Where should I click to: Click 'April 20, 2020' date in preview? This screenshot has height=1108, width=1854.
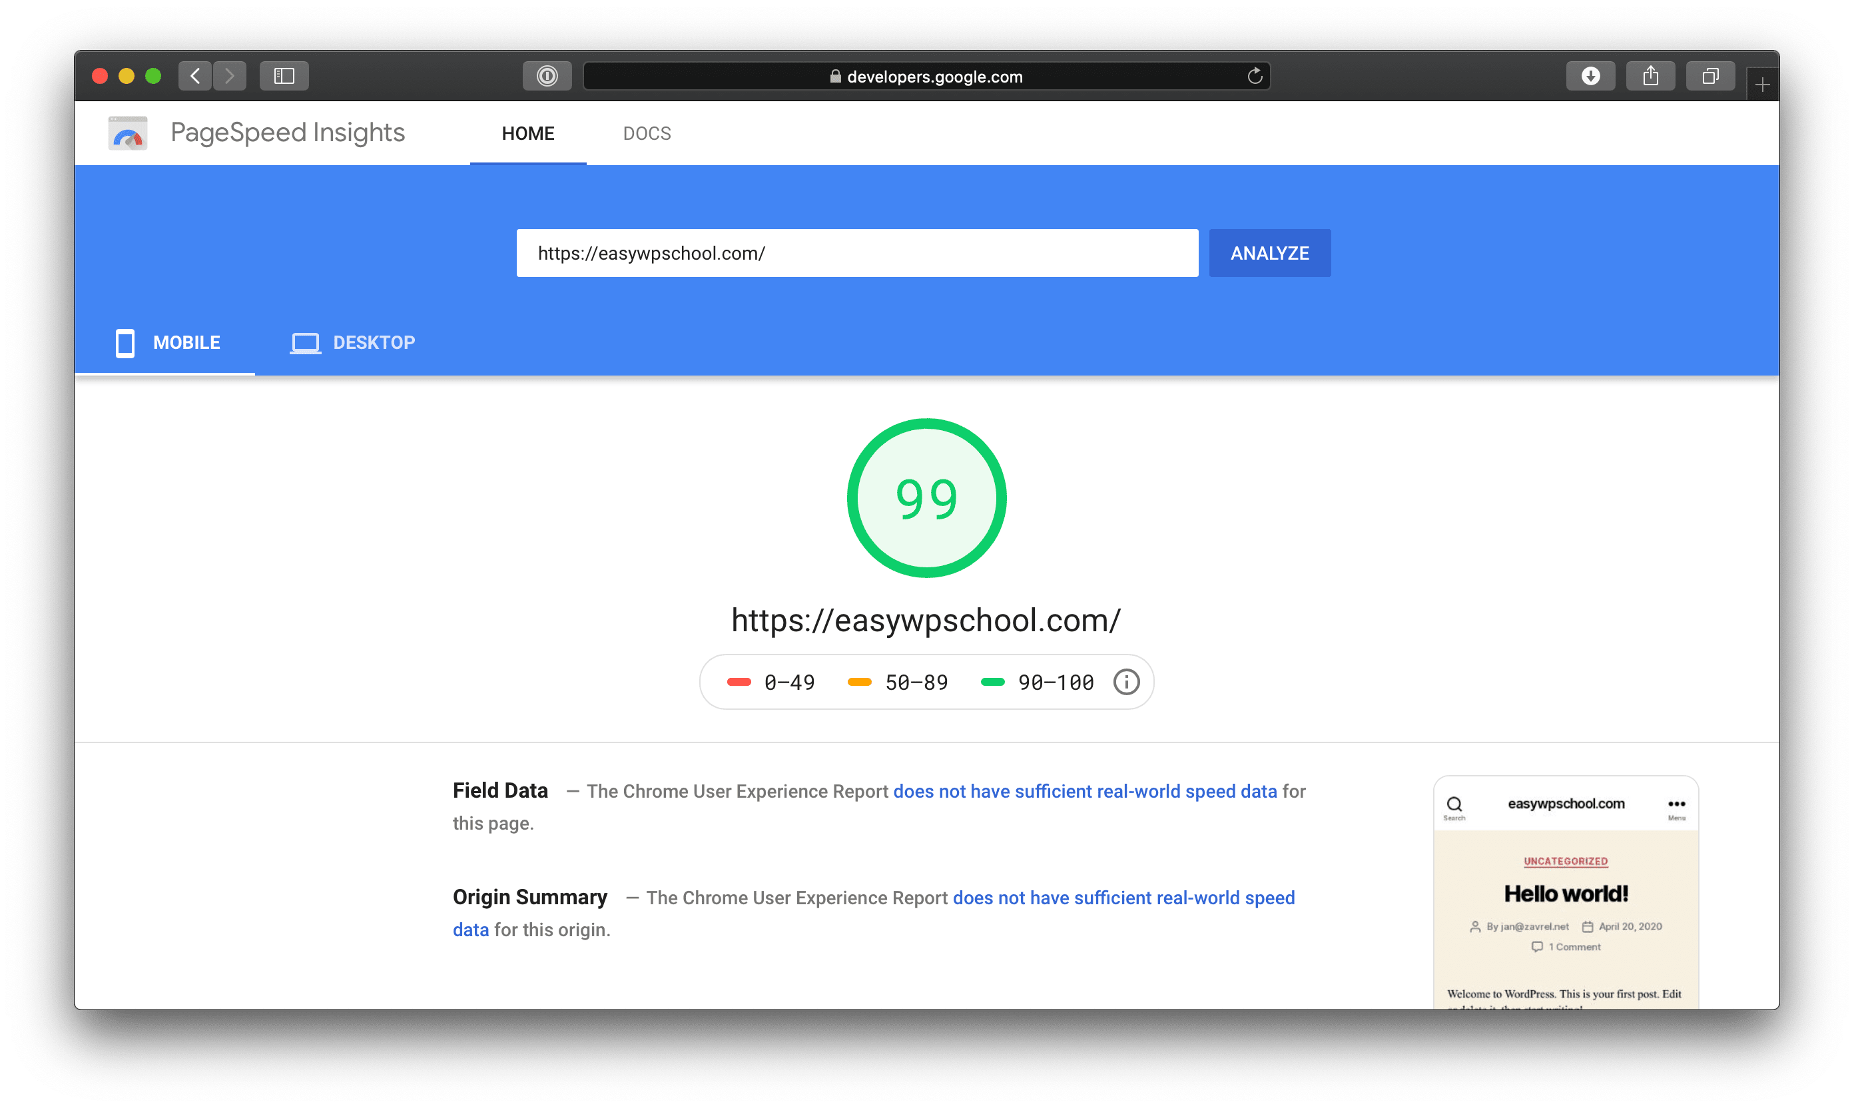click(x=1630, y=927)
